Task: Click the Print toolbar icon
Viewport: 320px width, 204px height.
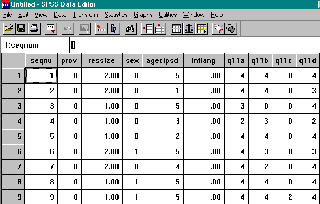Action: pos(34,29)
